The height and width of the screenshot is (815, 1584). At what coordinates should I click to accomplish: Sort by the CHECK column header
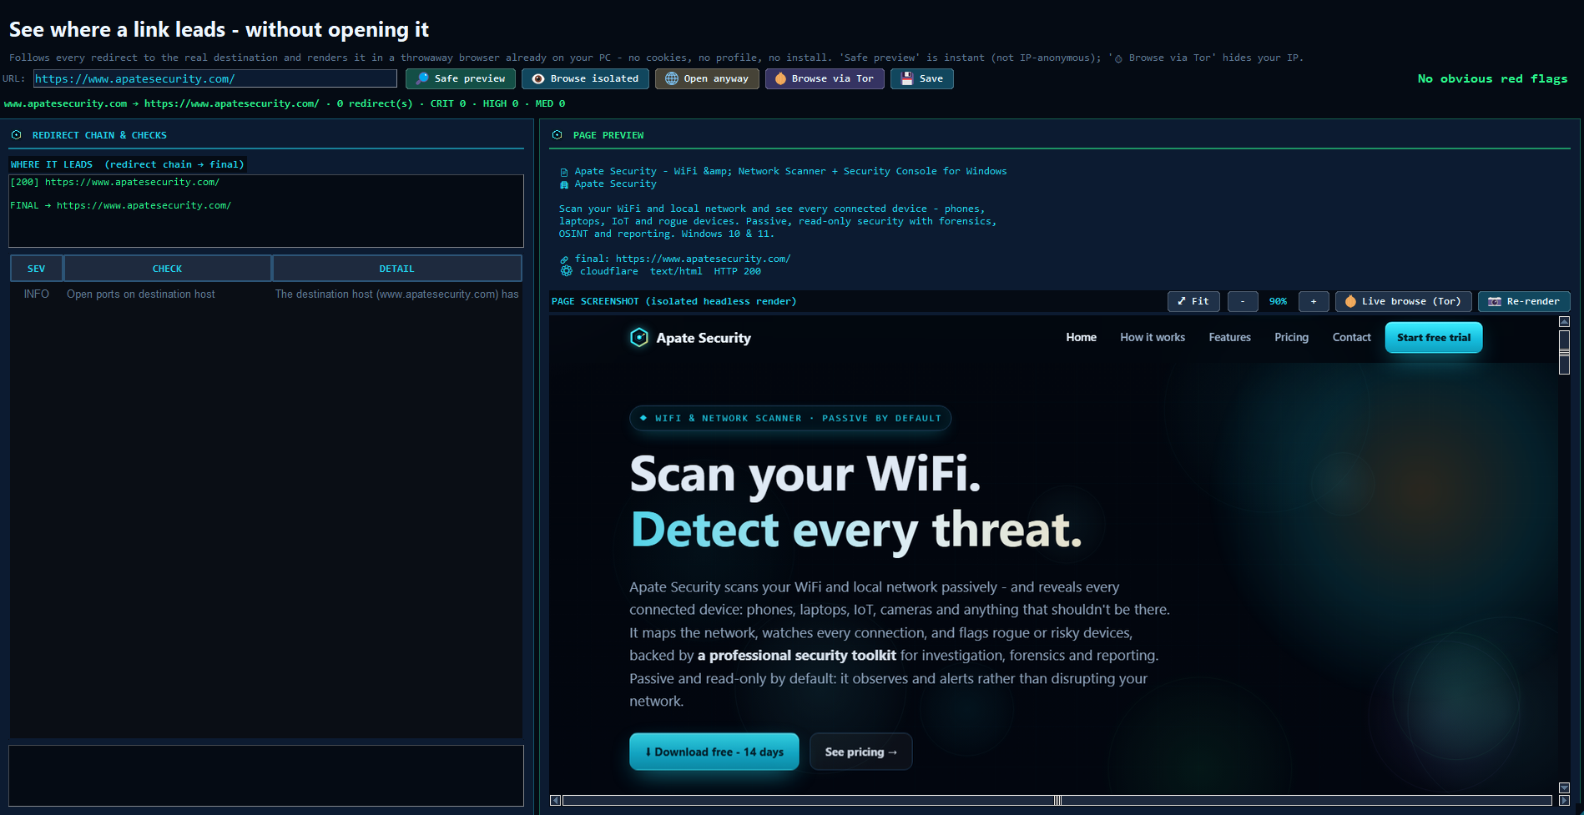(167, 269)
